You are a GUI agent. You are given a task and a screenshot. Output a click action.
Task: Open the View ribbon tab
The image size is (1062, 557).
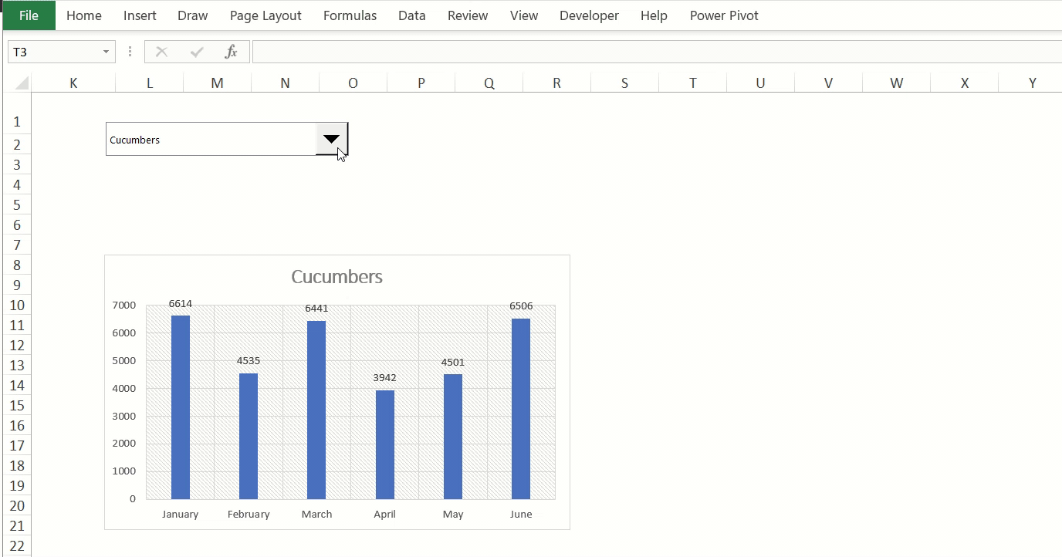[524, 15]
